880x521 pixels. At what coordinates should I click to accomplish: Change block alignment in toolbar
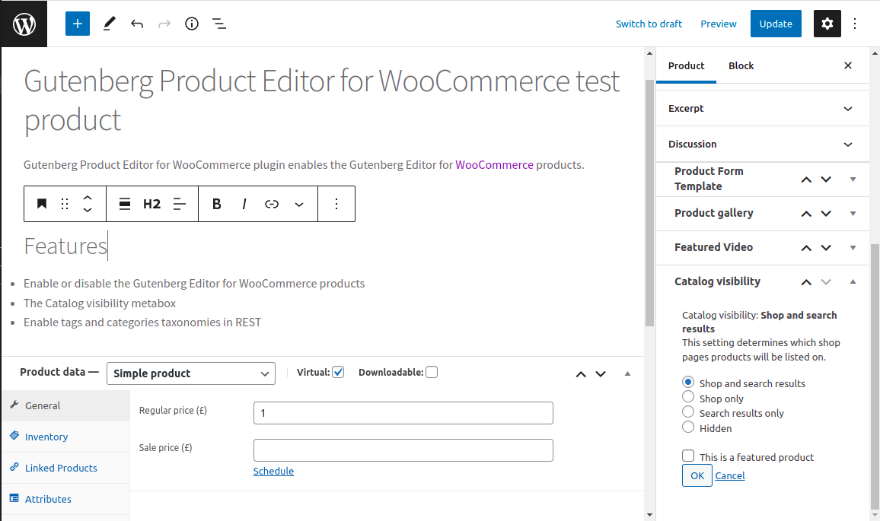(125, 204)
